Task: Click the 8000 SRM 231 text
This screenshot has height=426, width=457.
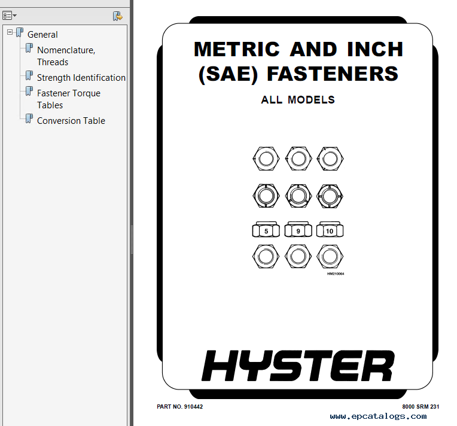Action: coord(421,407)
